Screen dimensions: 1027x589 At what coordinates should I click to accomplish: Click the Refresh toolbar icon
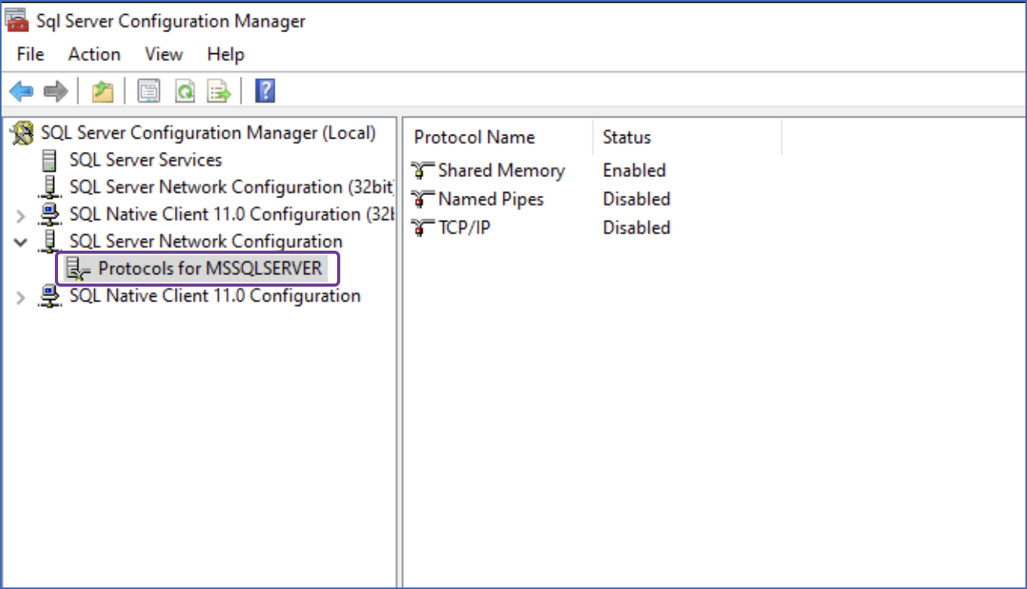(184, 92)
